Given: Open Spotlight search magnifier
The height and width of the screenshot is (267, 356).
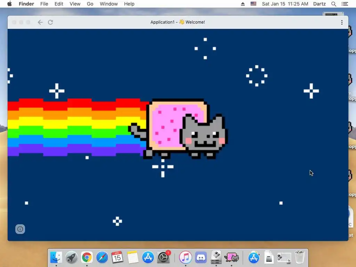Looking at the screenshot, I should [x=333, y=4].
